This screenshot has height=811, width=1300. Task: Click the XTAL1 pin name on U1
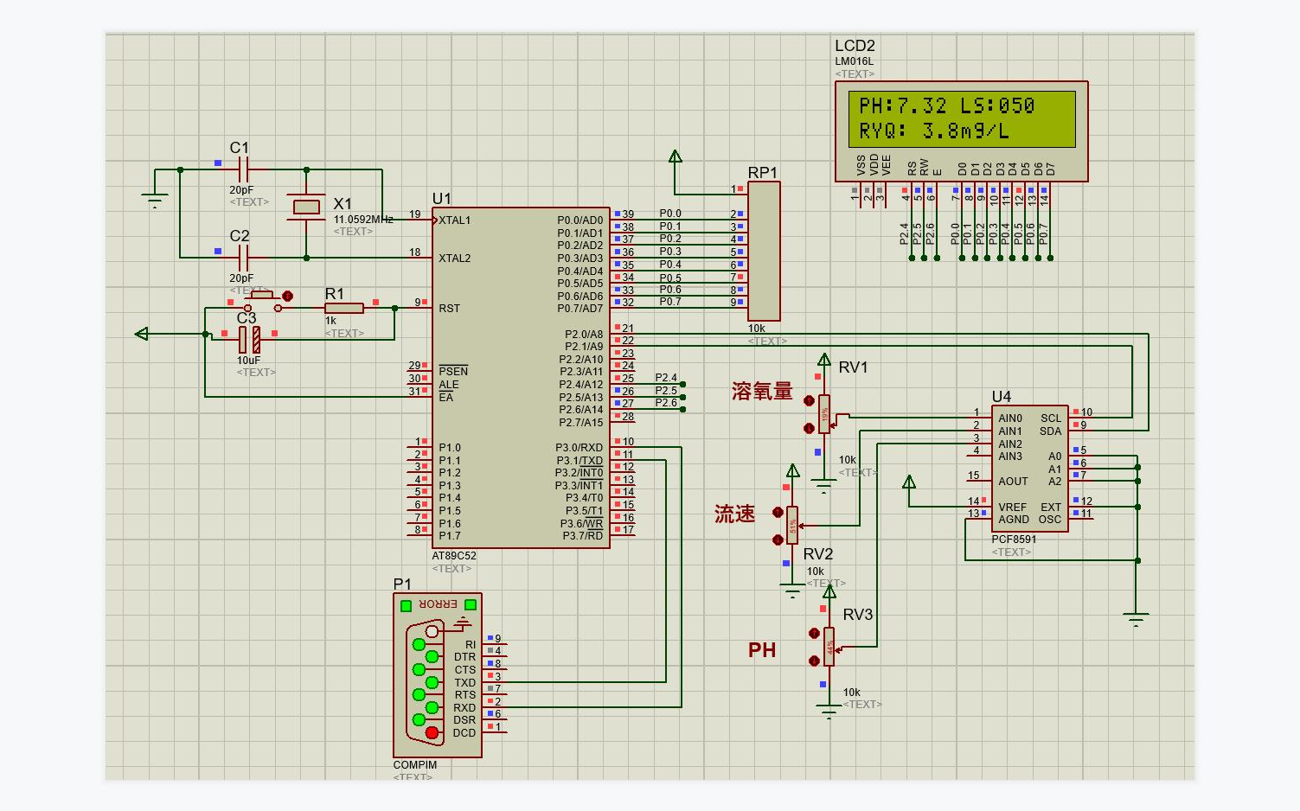[x=455, y=220]
